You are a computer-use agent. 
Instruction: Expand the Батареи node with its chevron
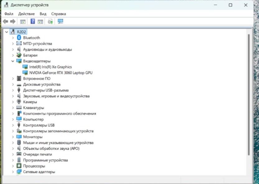(x=13, y=55)
